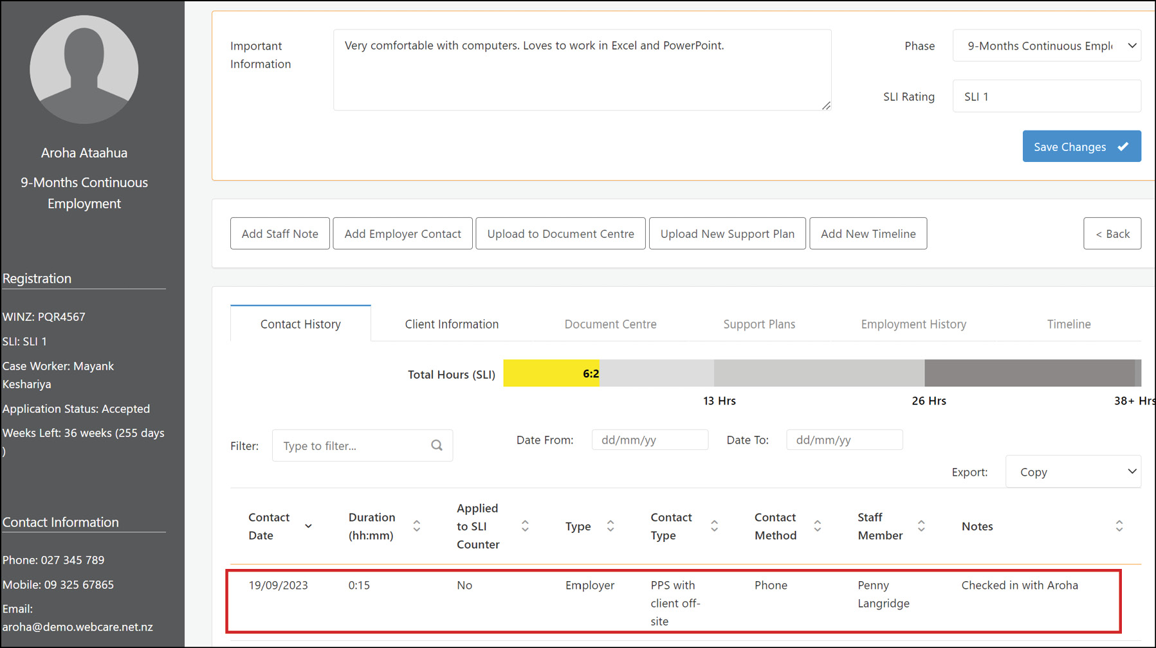
Task: Click the Registration section heading
Action: [x=37, y=278]
